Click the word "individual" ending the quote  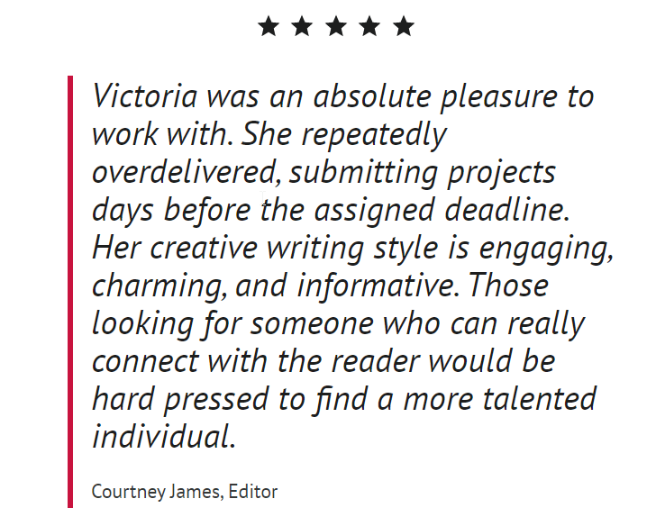(x=162, y=438)
